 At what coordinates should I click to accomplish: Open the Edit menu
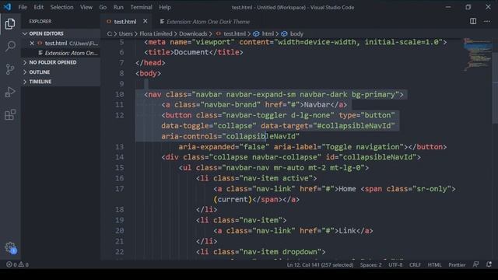point(38,7)
